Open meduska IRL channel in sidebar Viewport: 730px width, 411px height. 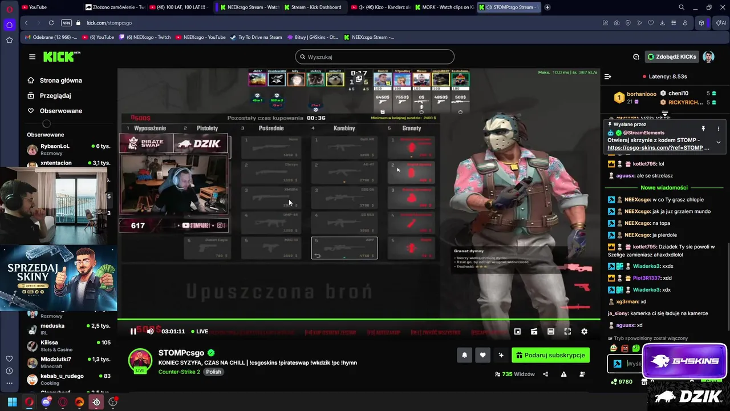tap(68, 329)
